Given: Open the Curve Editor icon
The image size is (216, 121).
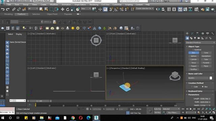Looking at the screenshot, I should 185,9.
